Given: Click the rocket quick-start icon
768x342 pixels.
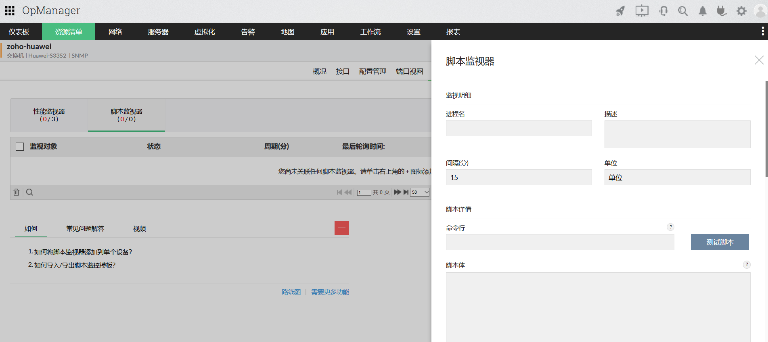Looking at the screenshot, I should 620,11.
